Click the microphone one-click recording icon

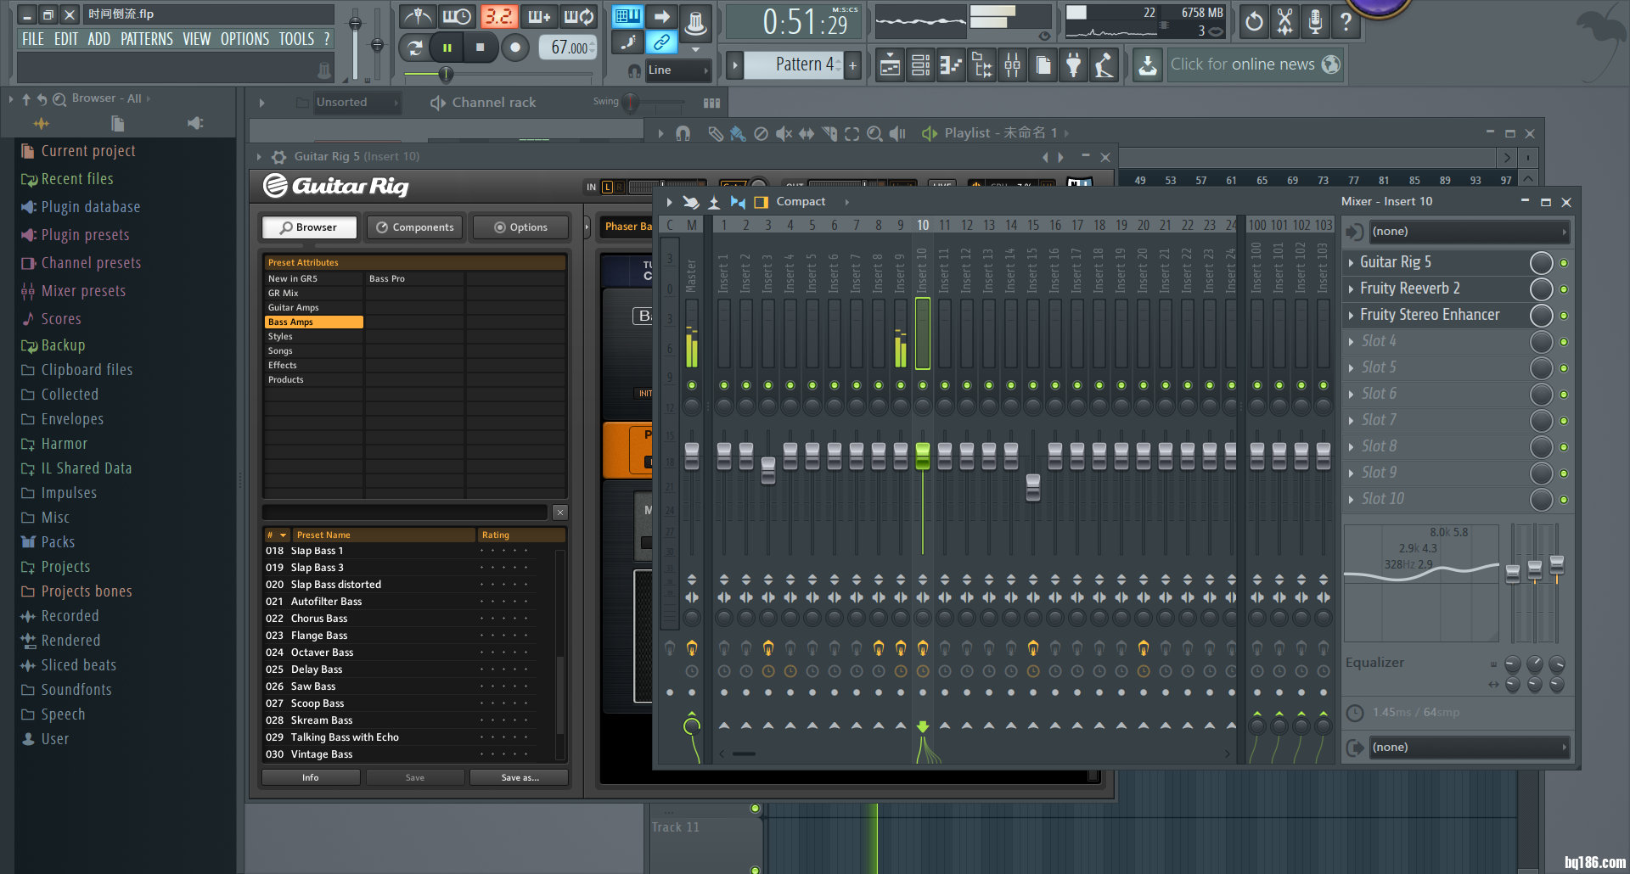click(x=1315, y=21)
